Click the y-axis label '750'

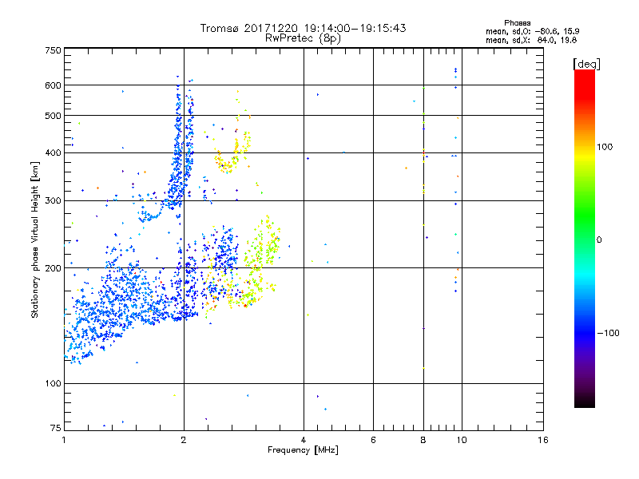pos(54,50)
